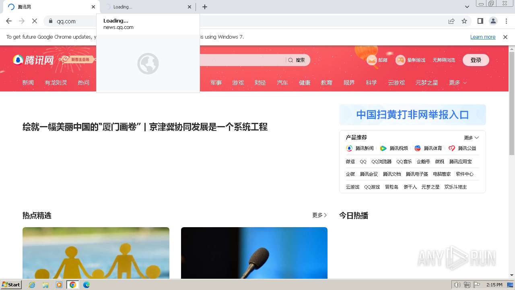Click the 冒险岛 link
Viewport: 515px width, 290px height.
[391, 187]
